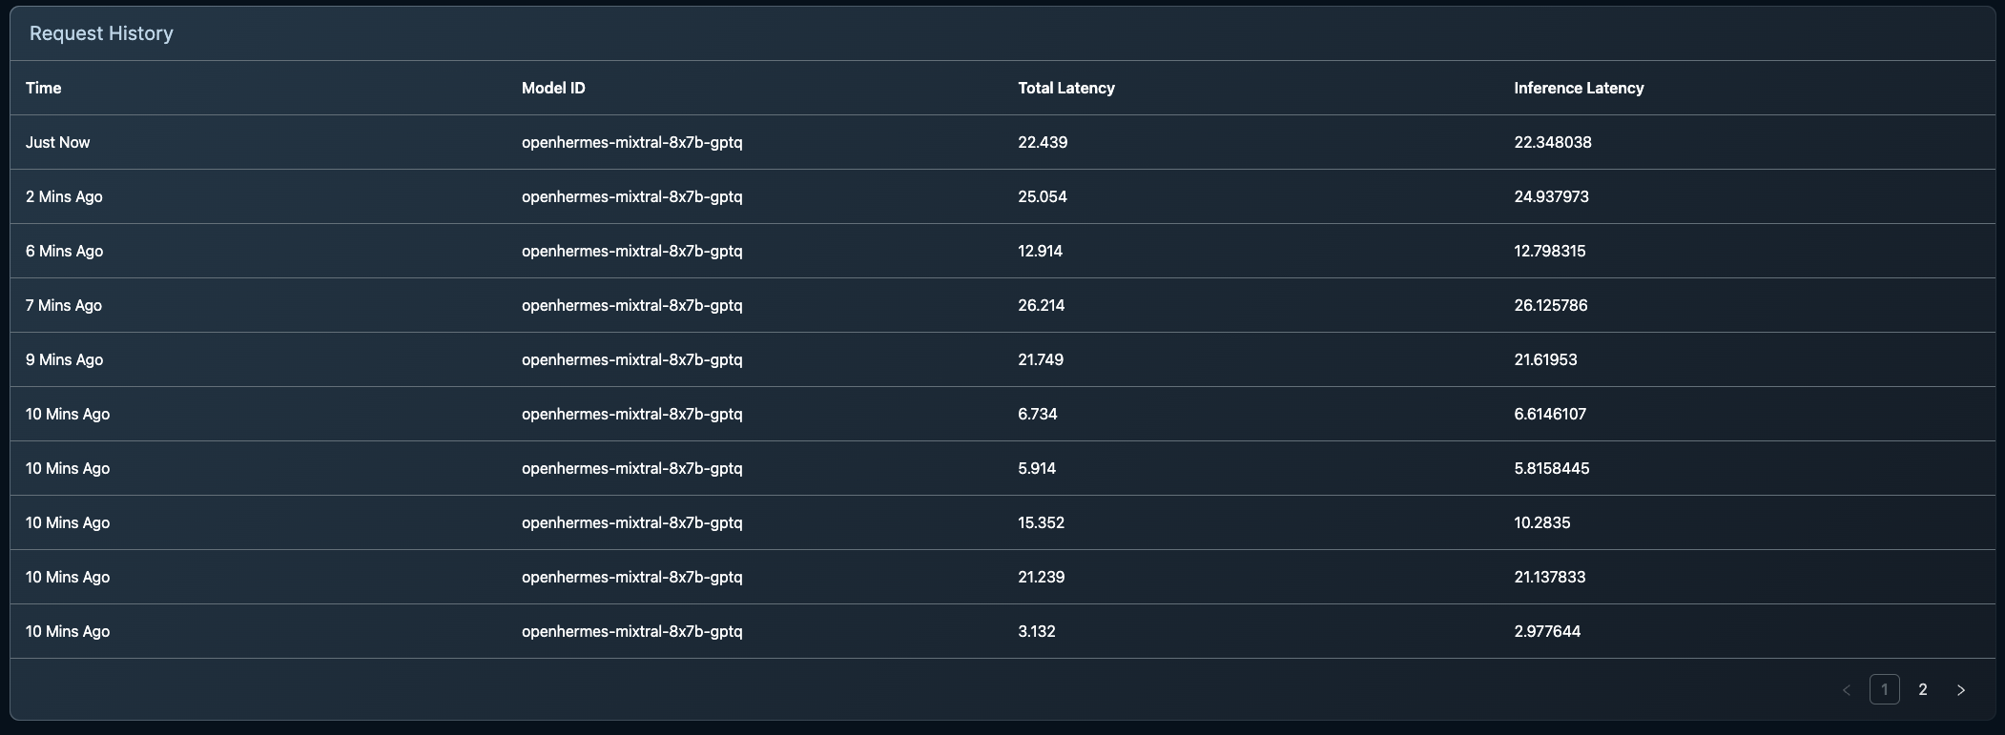Open the "7 Mins Ago" request entry
This screenshot has height=735, width=2005.
coord(64,305)
